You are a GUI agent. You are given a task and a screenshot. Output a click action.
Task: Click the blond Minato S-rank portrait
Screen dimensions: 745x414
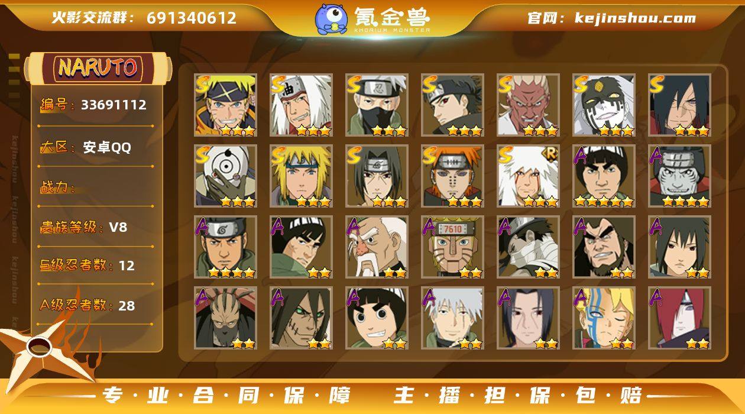coord(301,176)
